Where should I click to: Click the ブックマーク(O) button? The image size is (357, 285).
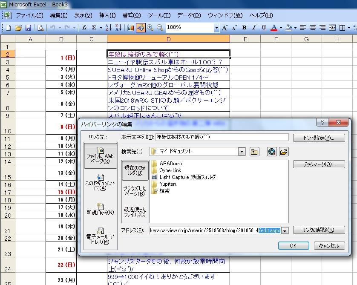tap(319, 164)
